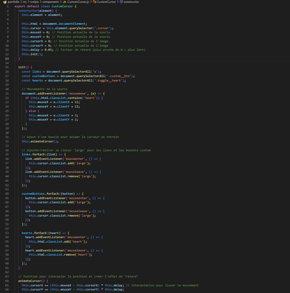Place cursor on the init method name
The height and width of the screenshot is (293, 290).
pyautogui.click(x=21, y=67)
